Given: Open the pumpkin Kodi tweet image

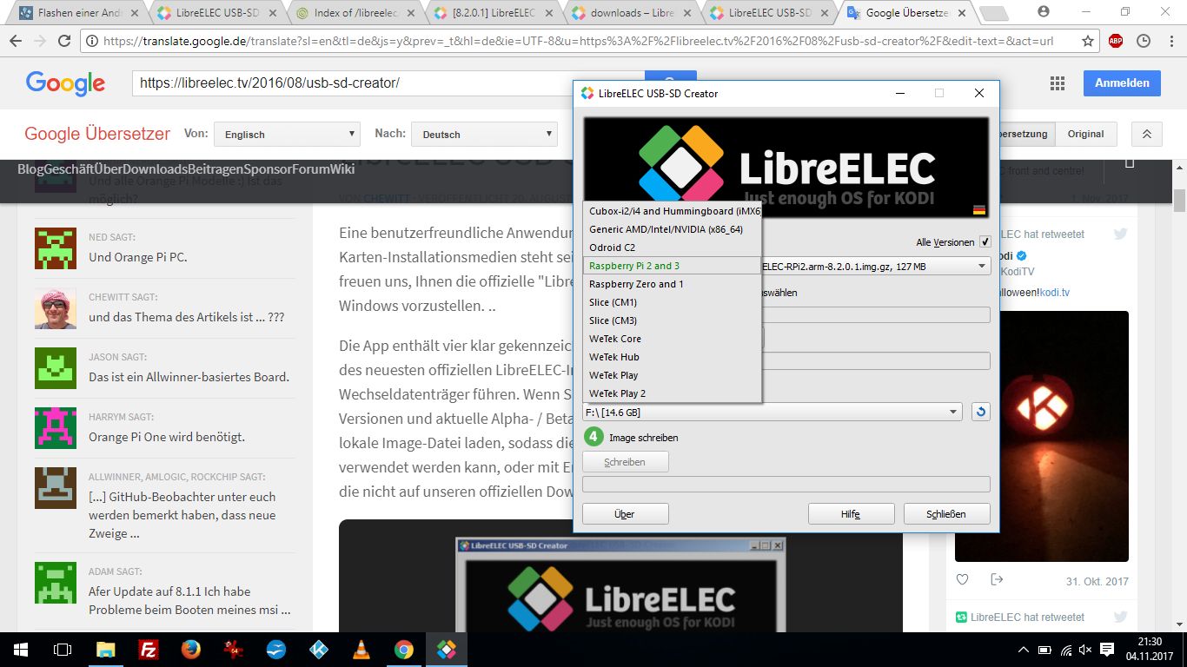Looking at the screenshot, I should (1042, 436).
